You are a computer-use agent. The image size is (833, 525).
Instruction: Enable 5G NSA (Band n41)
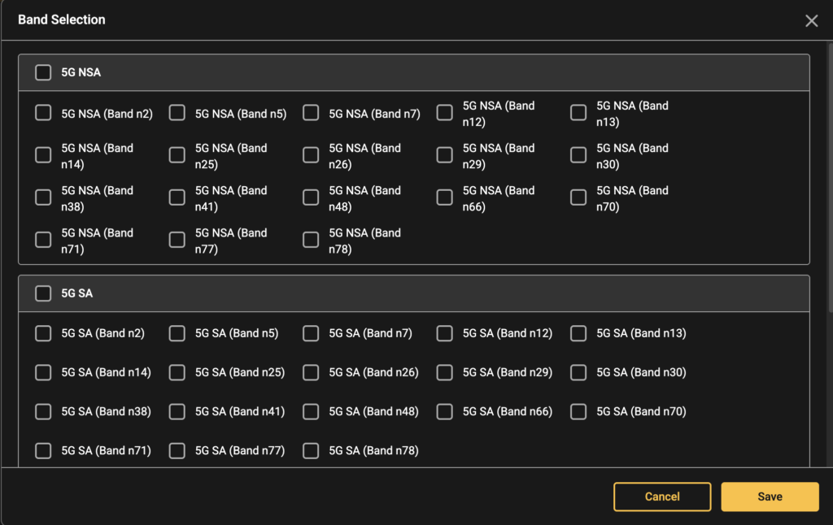click(x=177, y=197)
